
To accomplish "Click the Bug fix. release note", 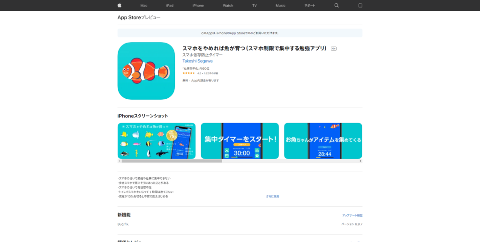I will pos(123,224).
